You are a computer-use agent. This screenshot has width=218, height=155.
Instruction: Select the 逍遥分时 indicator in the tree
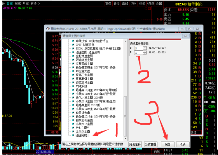pyautogui.click(x=82, y=135)
